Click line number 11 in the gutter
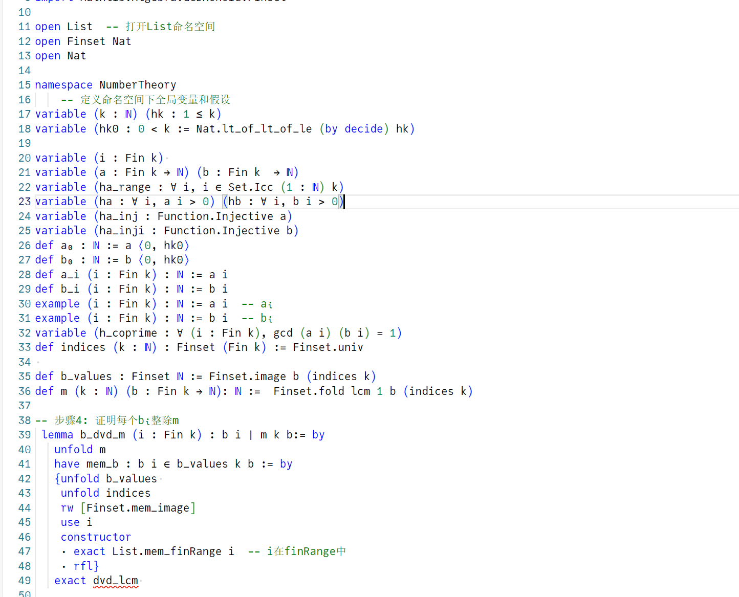The height and width of the screenshot is (597, 739). point(25,27)
